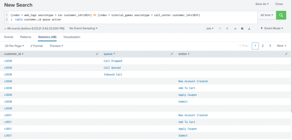The image size is (292, 140).
Task: Stop the search job
Action: coord(227,29)
